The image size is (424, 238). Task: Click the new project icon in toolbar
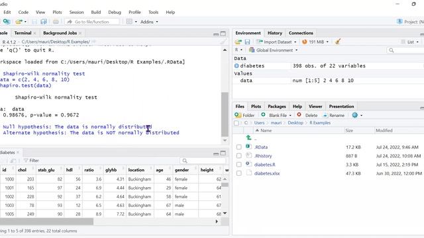coord(7,22)
